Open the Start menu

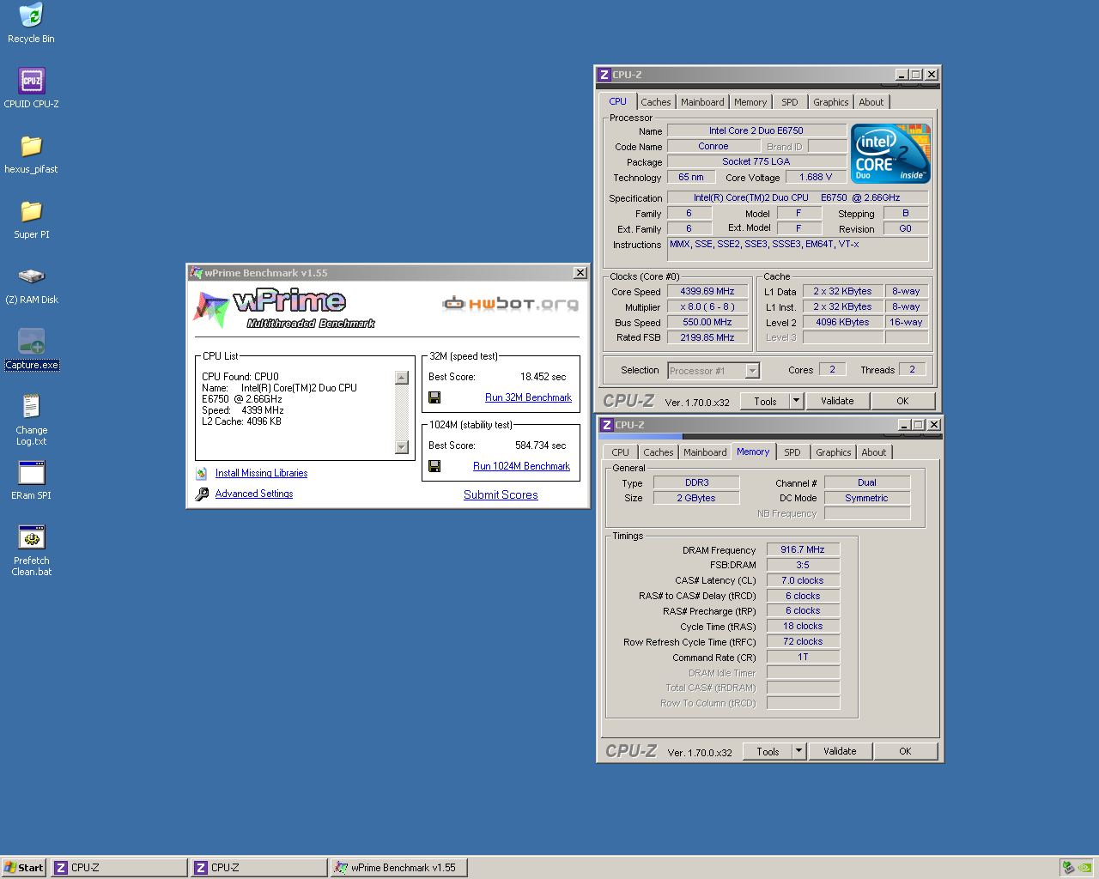click(24, 868)
